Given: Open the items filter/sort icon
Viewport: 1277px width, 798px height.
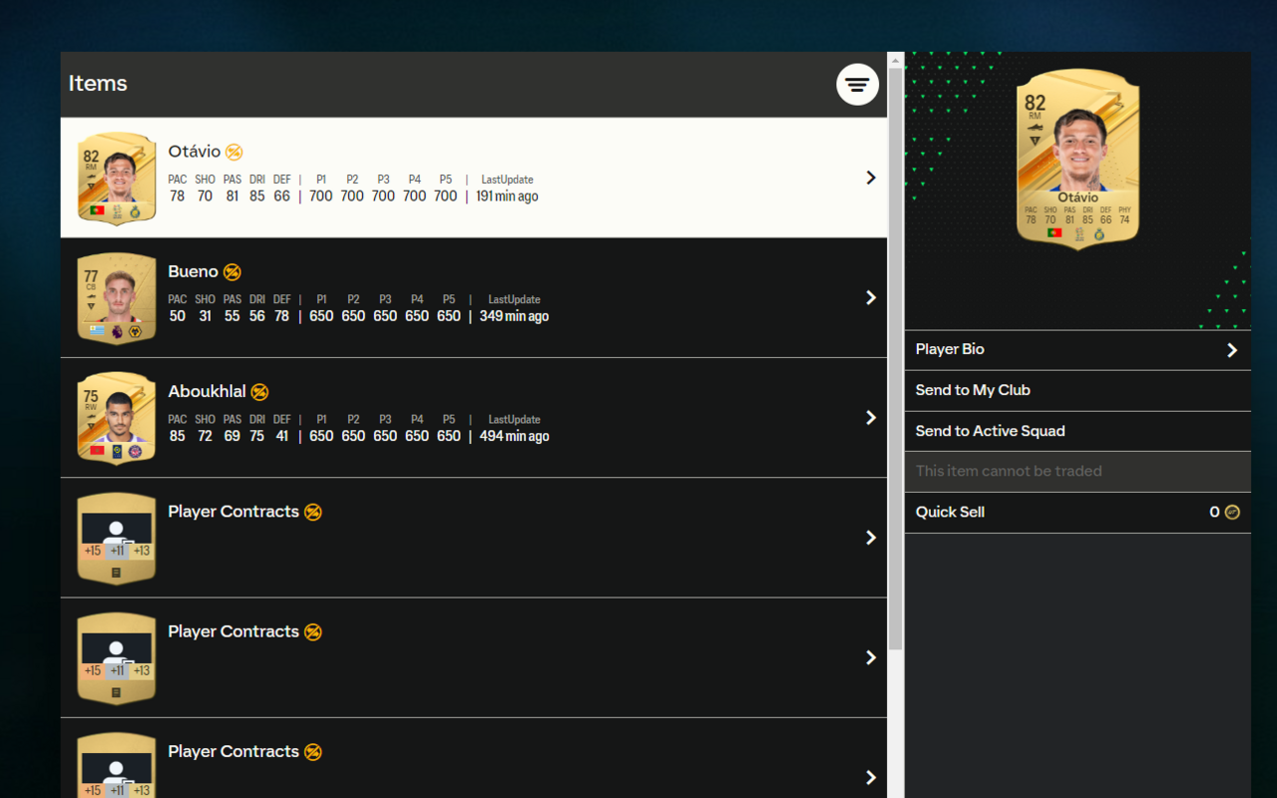Looking at the screenshot, I should pos(857,85).
